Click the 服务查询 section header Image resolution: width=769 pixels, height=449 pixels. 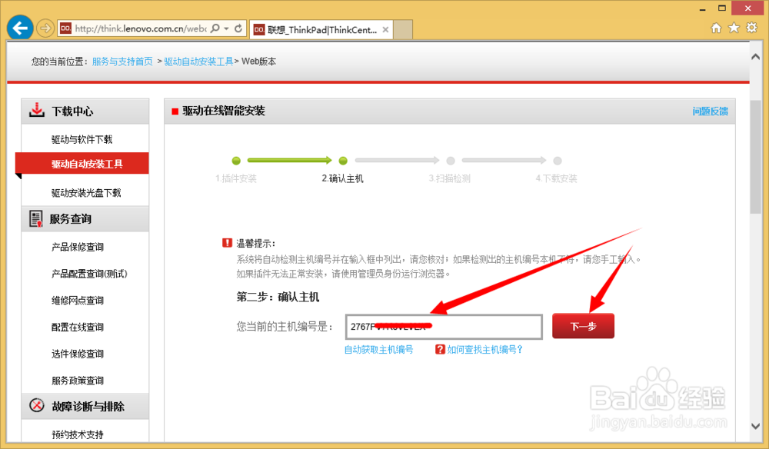click(x=85, y=218)
